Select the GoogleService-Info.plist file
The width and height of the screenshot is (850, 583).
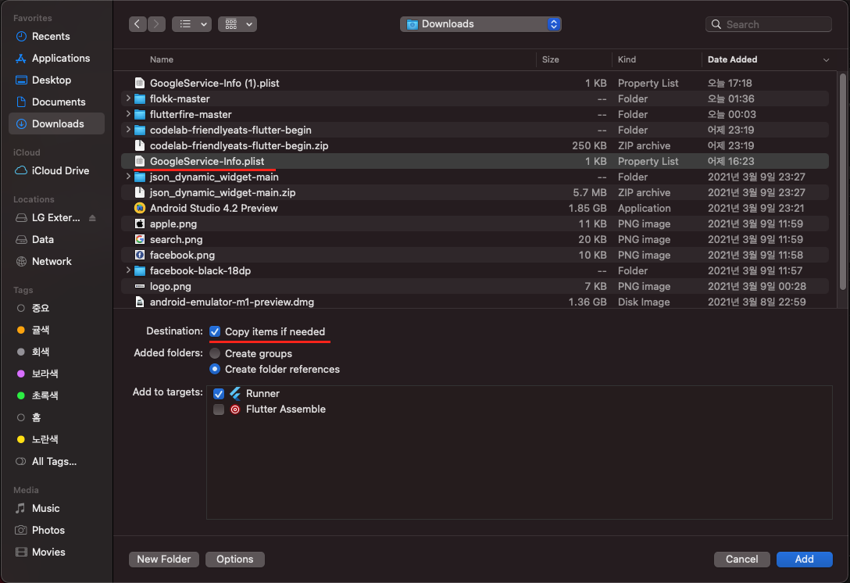point(475,161)
